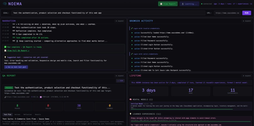Click the lightbulb icon beside LEARNED EXPERIENCES
The width and height of the screenshot is (254, 126).
click(x=130, y=114)
